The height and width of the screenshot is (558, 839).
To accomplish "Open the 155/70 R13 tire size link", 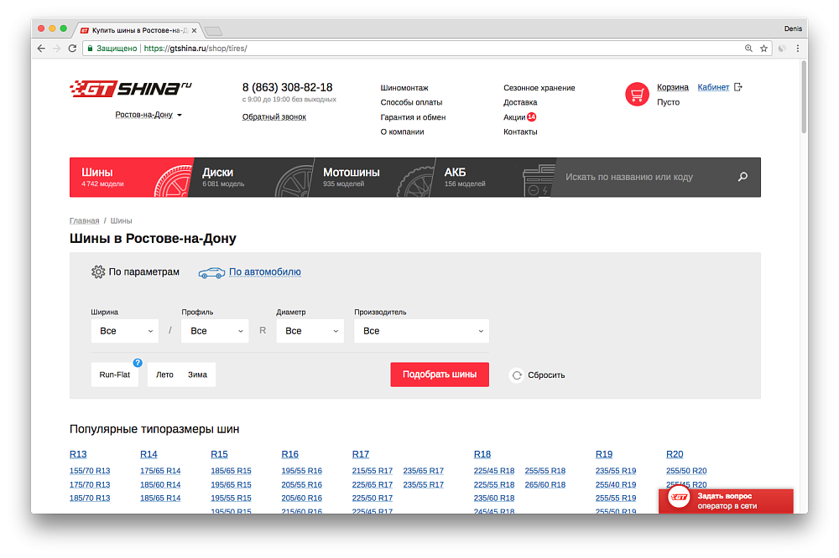I will point(90,471).
